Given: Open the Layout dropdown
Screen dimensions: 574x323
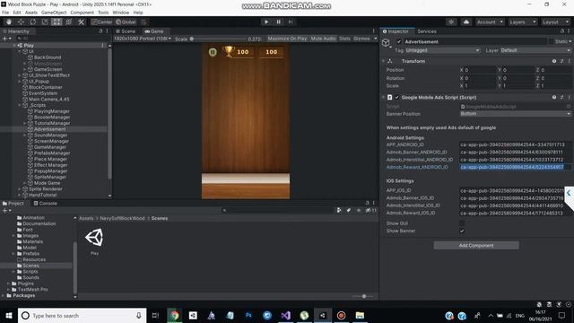Looking at the screenshot, I should click(555, 22).
